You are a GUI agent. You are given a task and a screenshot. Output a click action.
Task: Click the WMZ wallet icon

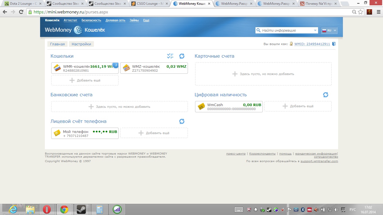point(126,68)
